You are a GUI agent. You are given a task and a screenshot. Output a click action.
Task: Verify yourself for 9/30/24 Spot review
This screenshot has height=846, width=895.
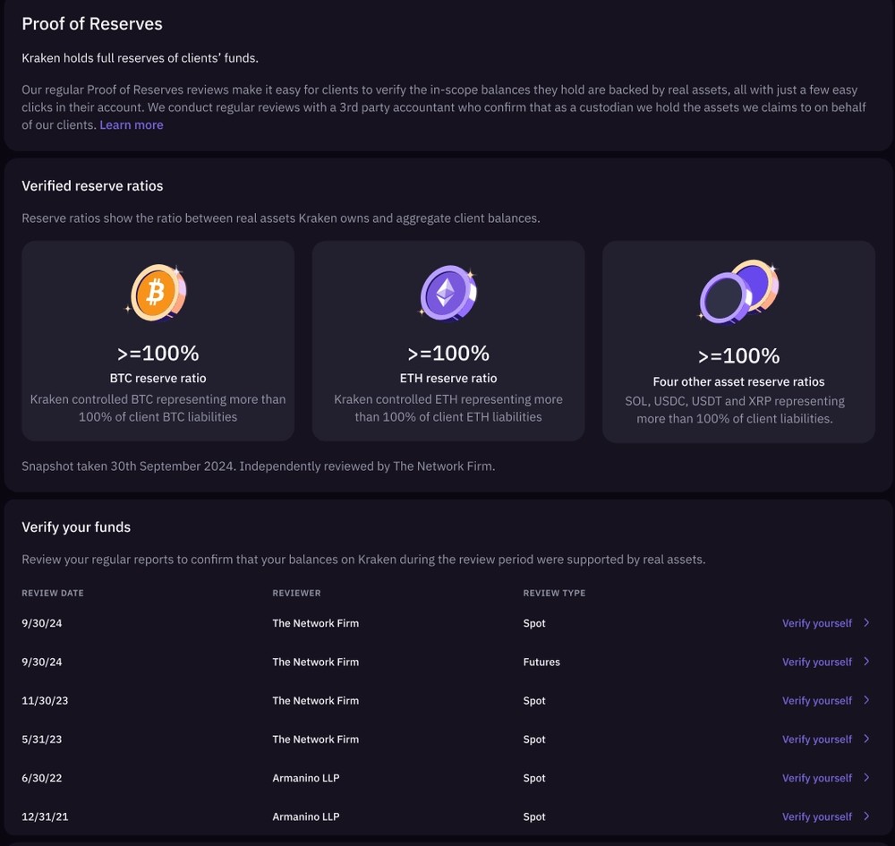tap(817, 623)
